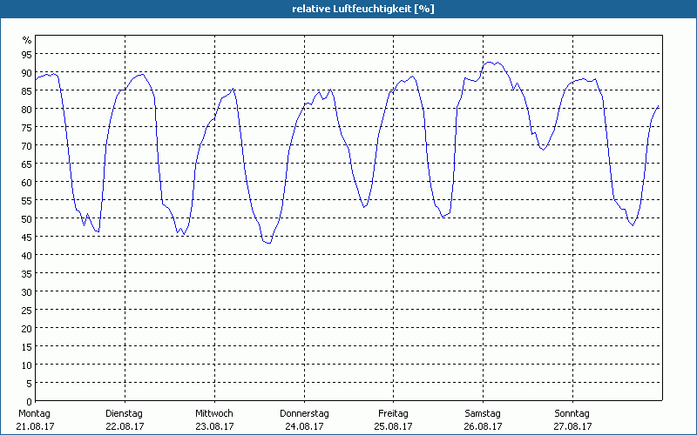Click the 90 y-axis value
697x435 pixels.
27,72
